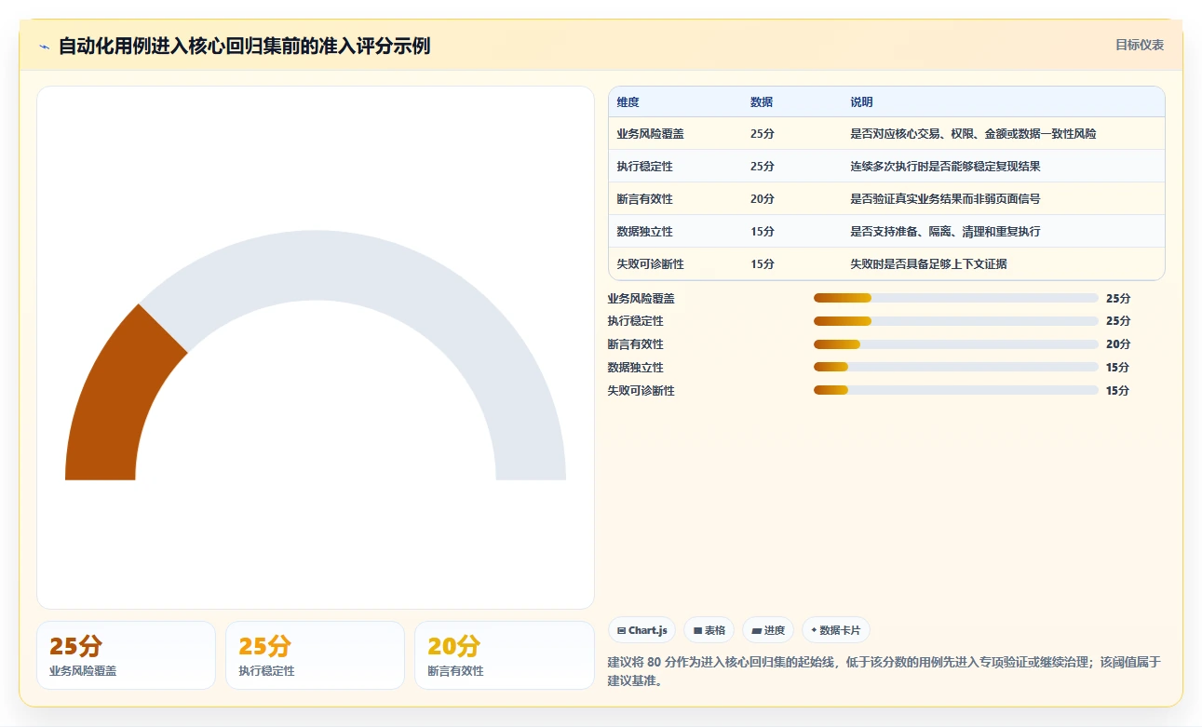
Task: Click the 目标仪表 label in header
Action: 1140,45
